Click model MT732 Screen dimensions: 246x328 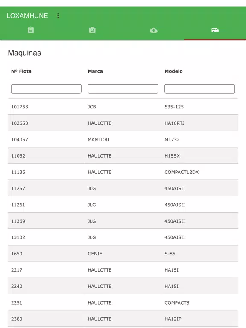click(172, 140)
